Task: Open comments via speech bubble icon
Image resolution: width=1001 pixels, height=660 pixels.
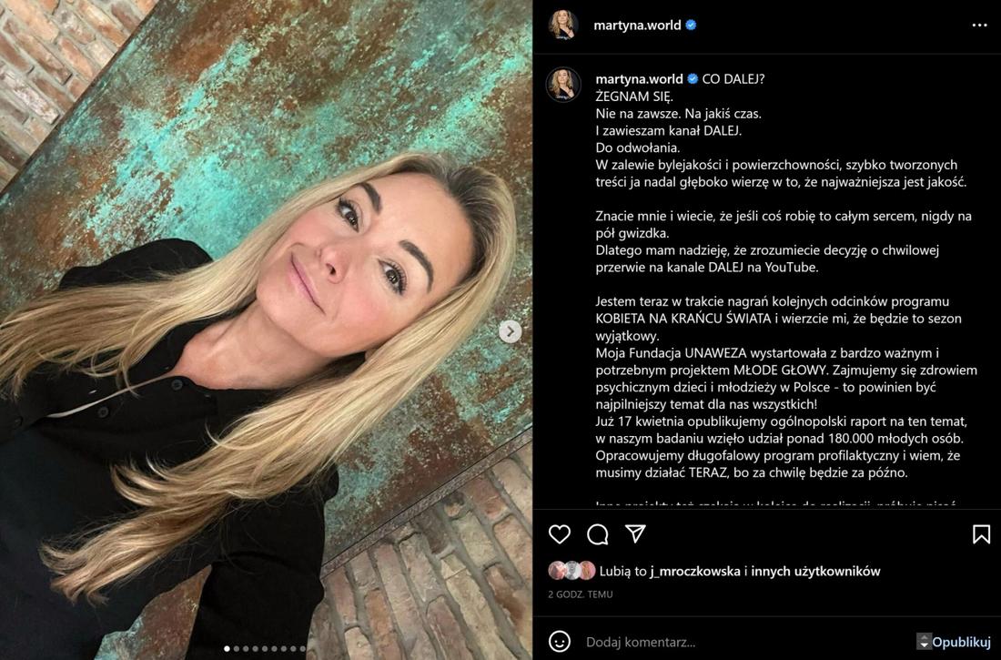Action: [x=598, y=534]
